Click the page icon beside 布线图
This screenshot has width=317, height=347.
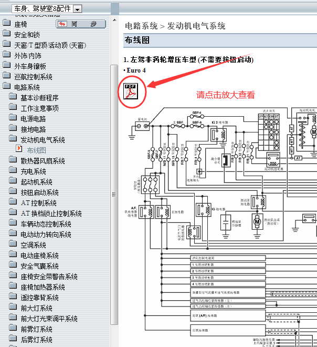19,148
